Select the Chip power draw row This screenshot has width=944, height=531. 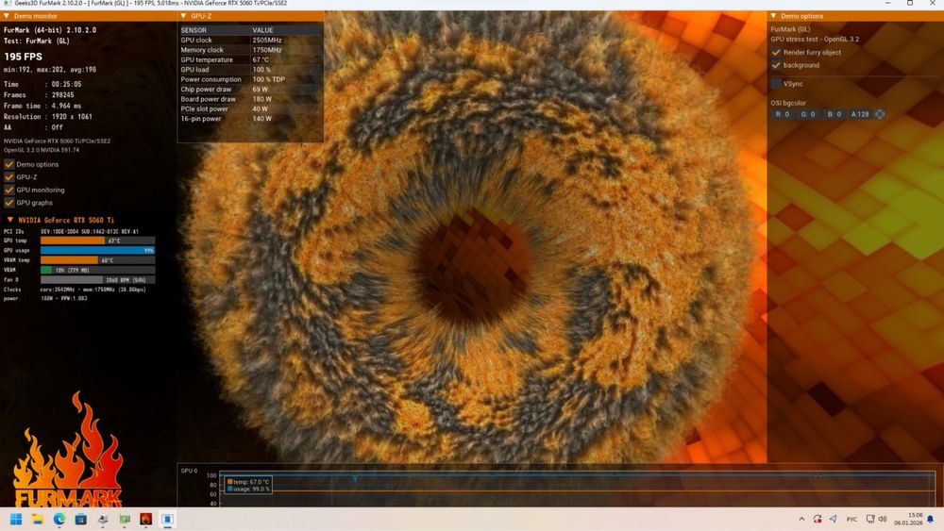(250, 89)
